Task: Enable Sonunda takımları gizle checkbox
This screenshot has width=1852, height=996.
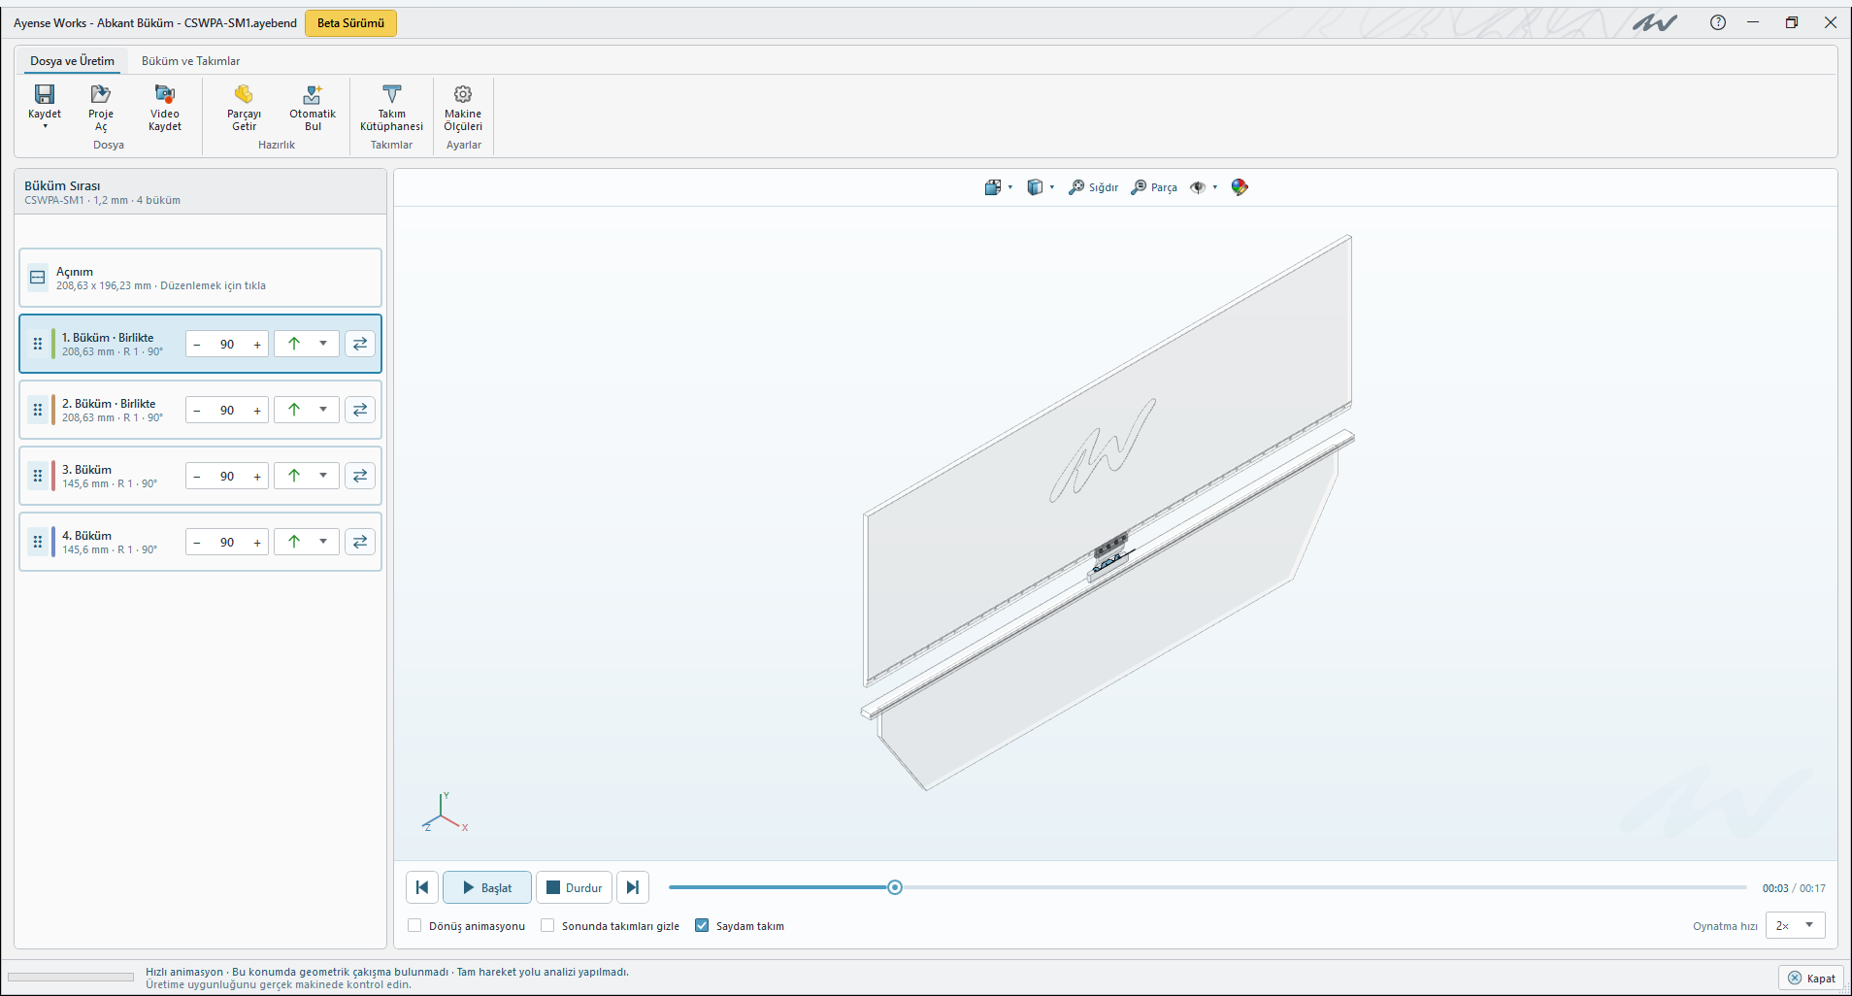Action: pyautogui.click(x=547, y=925)
